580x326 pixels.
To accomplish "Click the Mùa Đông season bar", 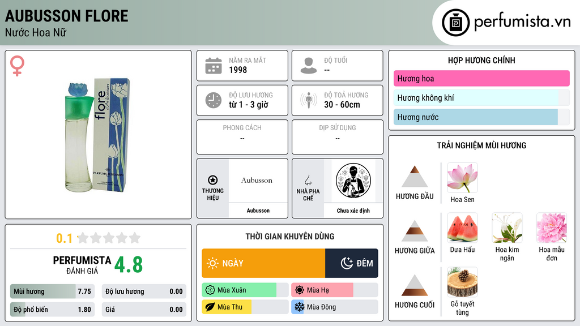I will coord(335,307).
